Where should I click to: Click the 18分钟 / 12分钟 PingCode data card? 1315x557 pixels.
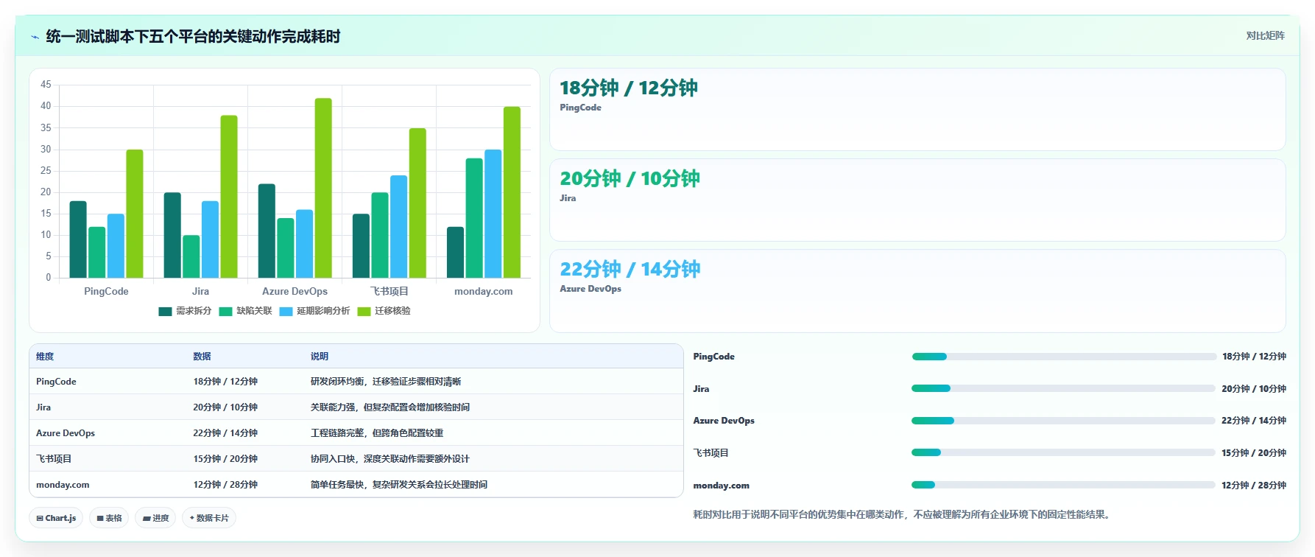click(917, 110)
